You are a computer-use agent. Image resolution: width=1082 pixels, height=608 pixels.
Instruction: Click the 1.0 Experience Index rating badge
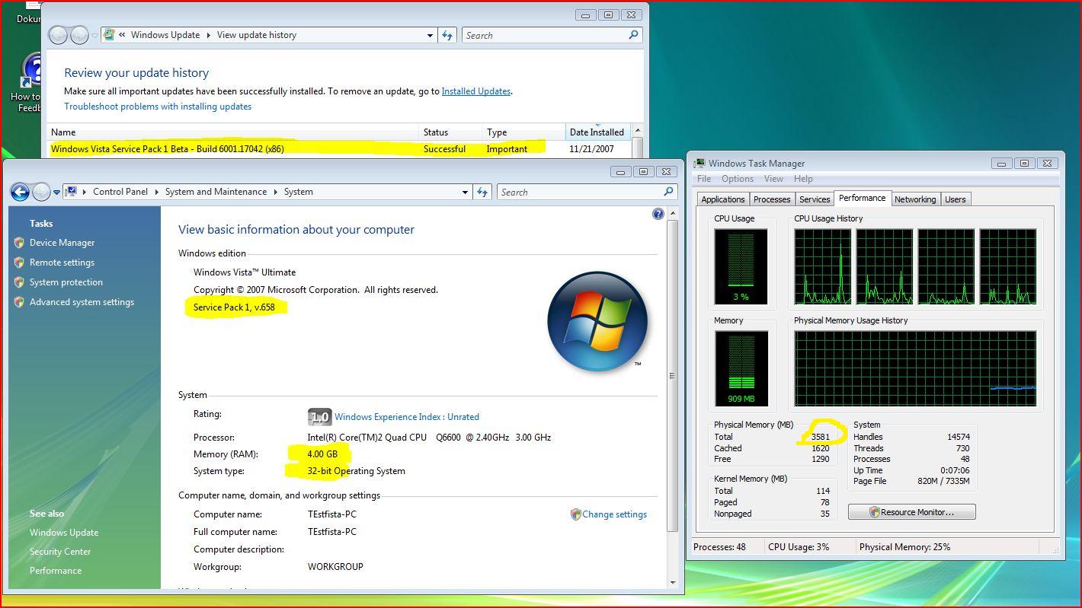point(319,416)
